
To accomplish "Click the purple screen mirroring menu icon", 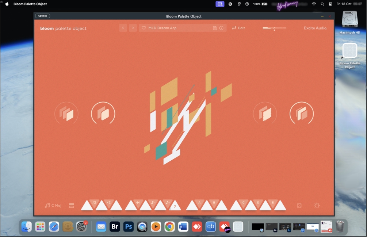I will (220, 4).
